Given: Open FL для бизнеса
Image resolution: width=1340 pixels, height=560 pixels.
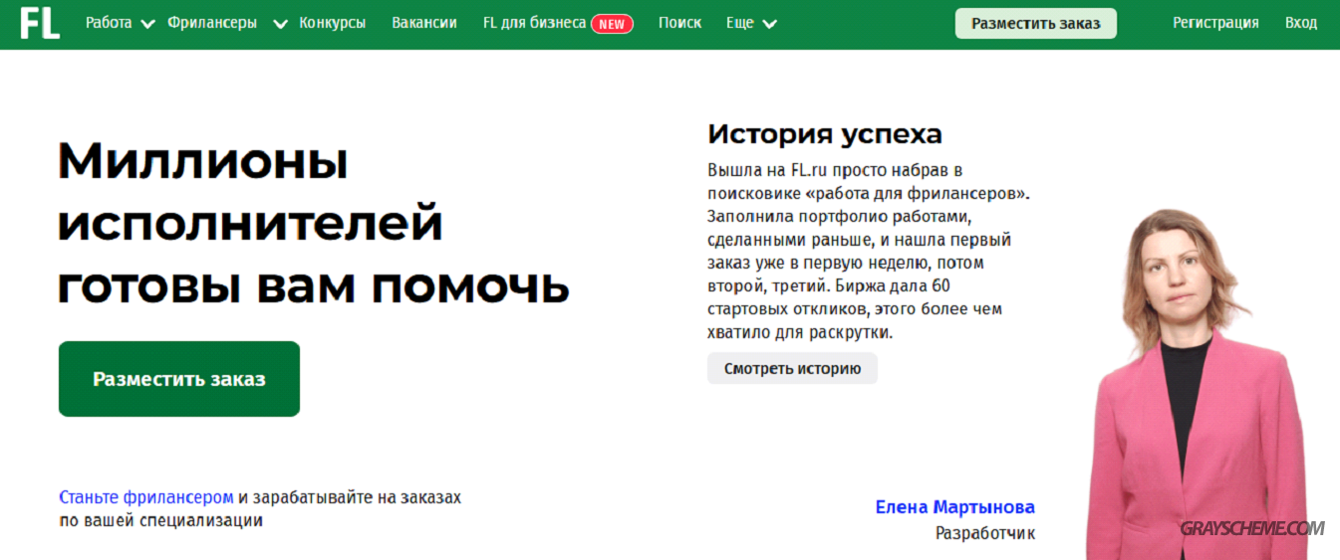Looking at the screenshot, I should tap(534, 23).
